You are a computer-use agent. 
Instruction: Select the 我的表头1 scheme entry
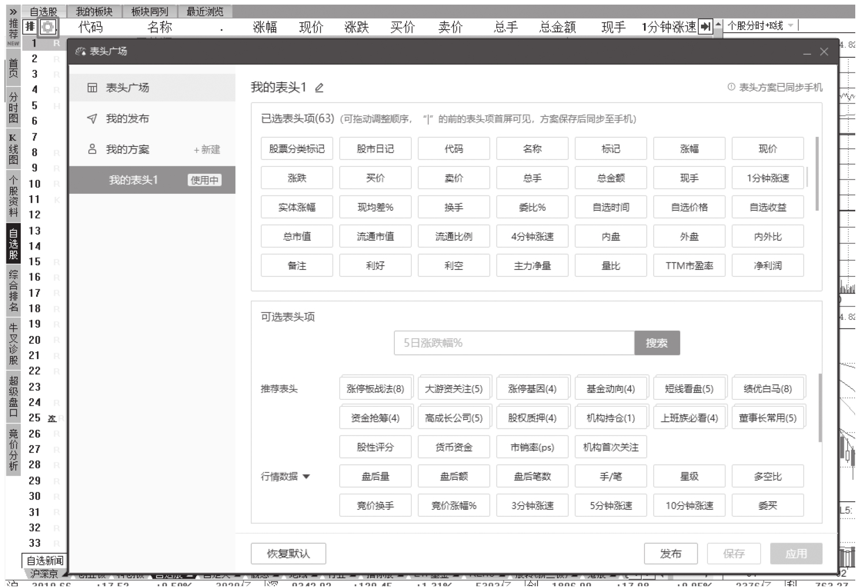[152, 180]
